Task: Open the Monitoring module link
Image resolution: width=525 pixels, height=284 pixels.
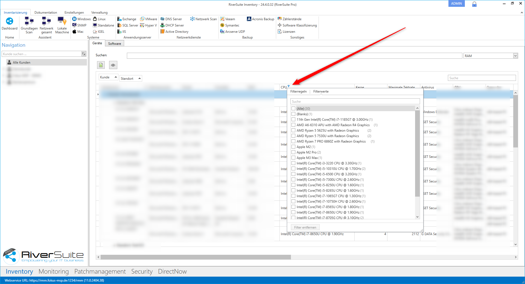Action: [x=54, y=271]
